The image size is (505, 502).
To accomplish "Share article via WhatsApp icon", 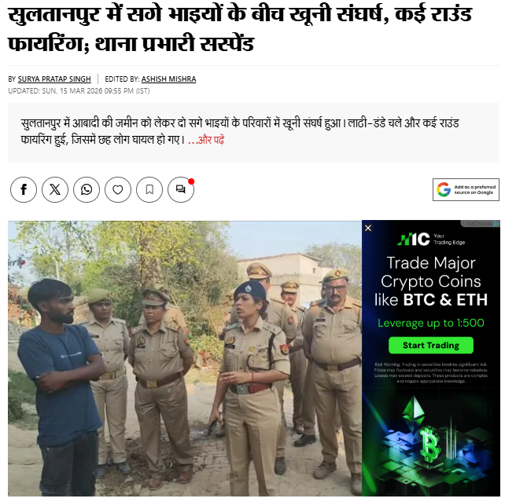I will click(87, 190).
